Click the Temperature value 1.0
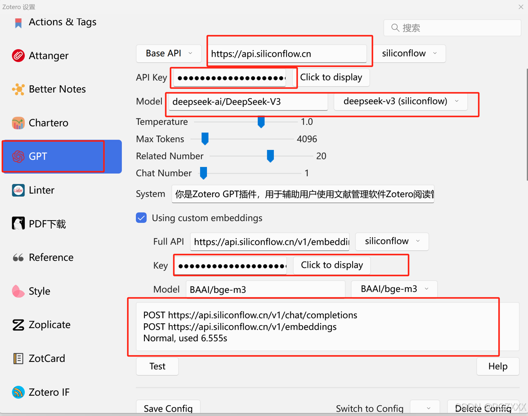 click(x=307, y=122)
